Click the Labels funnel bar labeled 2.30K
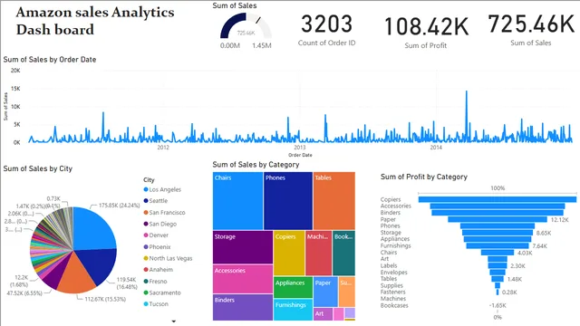The width and height of the screenshot is (580, 326). point(498,265)
